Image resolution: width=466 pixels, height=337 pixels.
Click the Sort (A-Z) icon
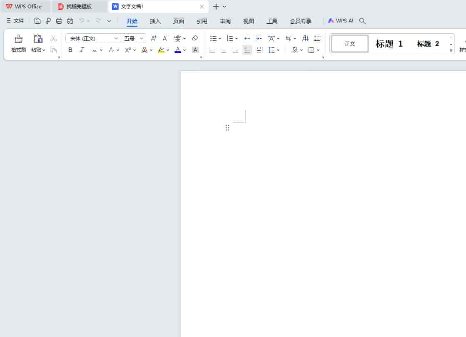click(x=306, y=38)
